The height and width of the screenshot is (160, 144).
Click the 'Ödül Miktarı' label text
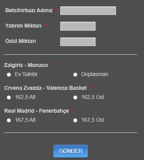point(20,41)
